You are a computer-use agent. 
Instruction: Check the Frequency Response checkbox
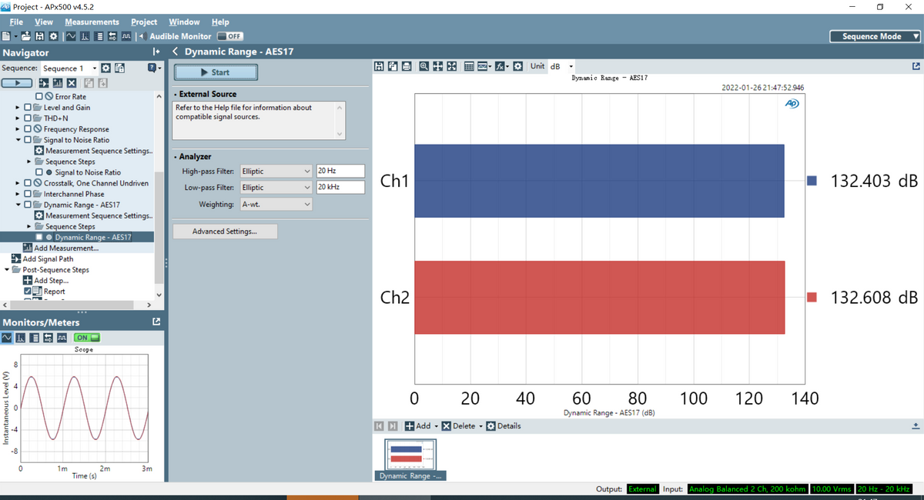click(x=28, y=129)
